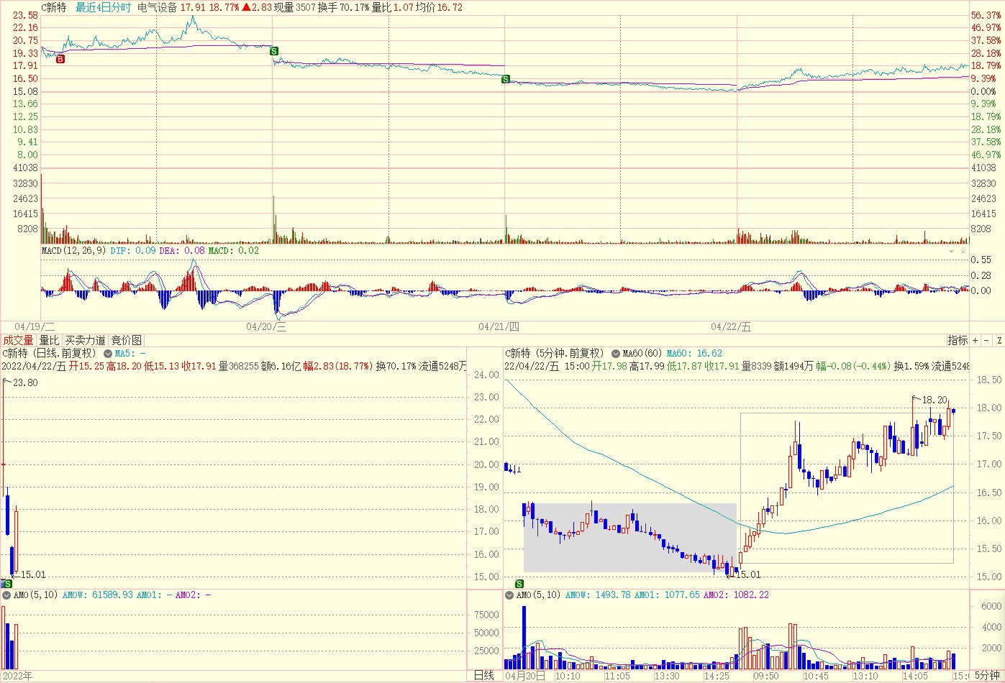Click the MA60(60) label

coord(642,354)
